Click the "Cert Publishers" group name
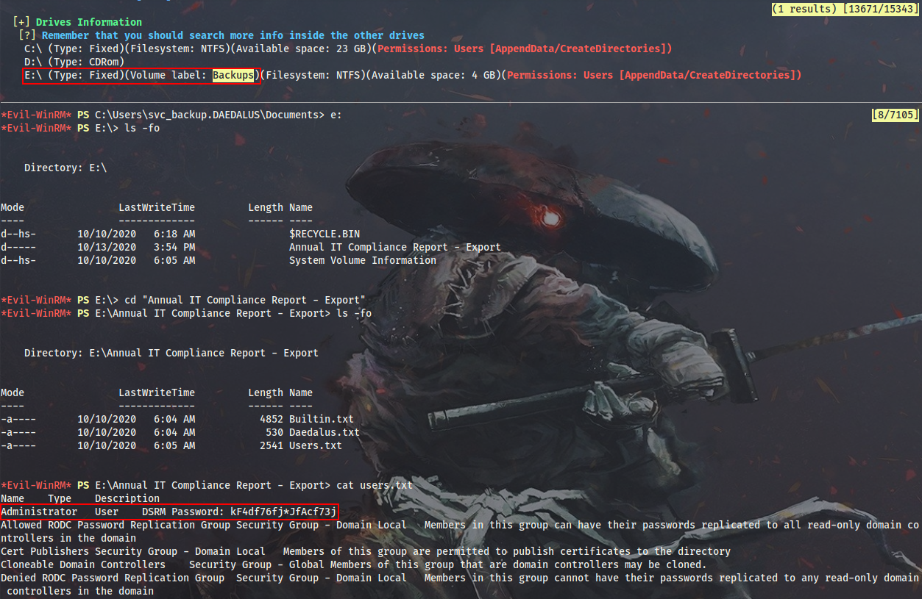 tap(45, 551)
